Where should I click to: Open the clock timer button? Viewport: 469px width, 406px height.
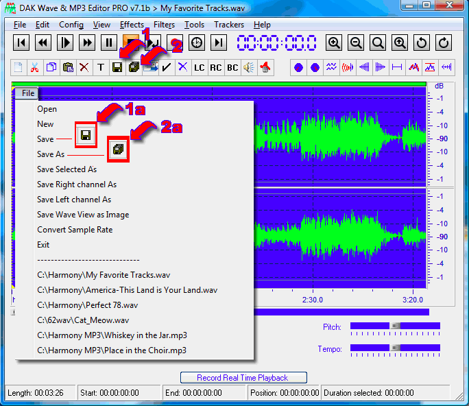pyautogui.click(x=197, y=43)
